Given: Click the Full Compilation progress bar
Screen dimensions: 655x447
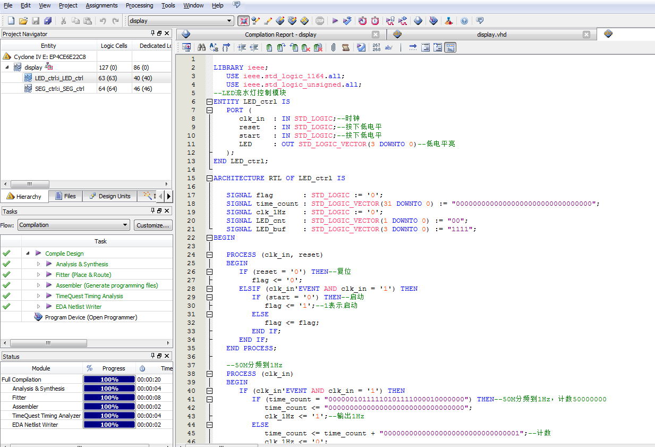Looking at the screenshot, I should point(109,379).
